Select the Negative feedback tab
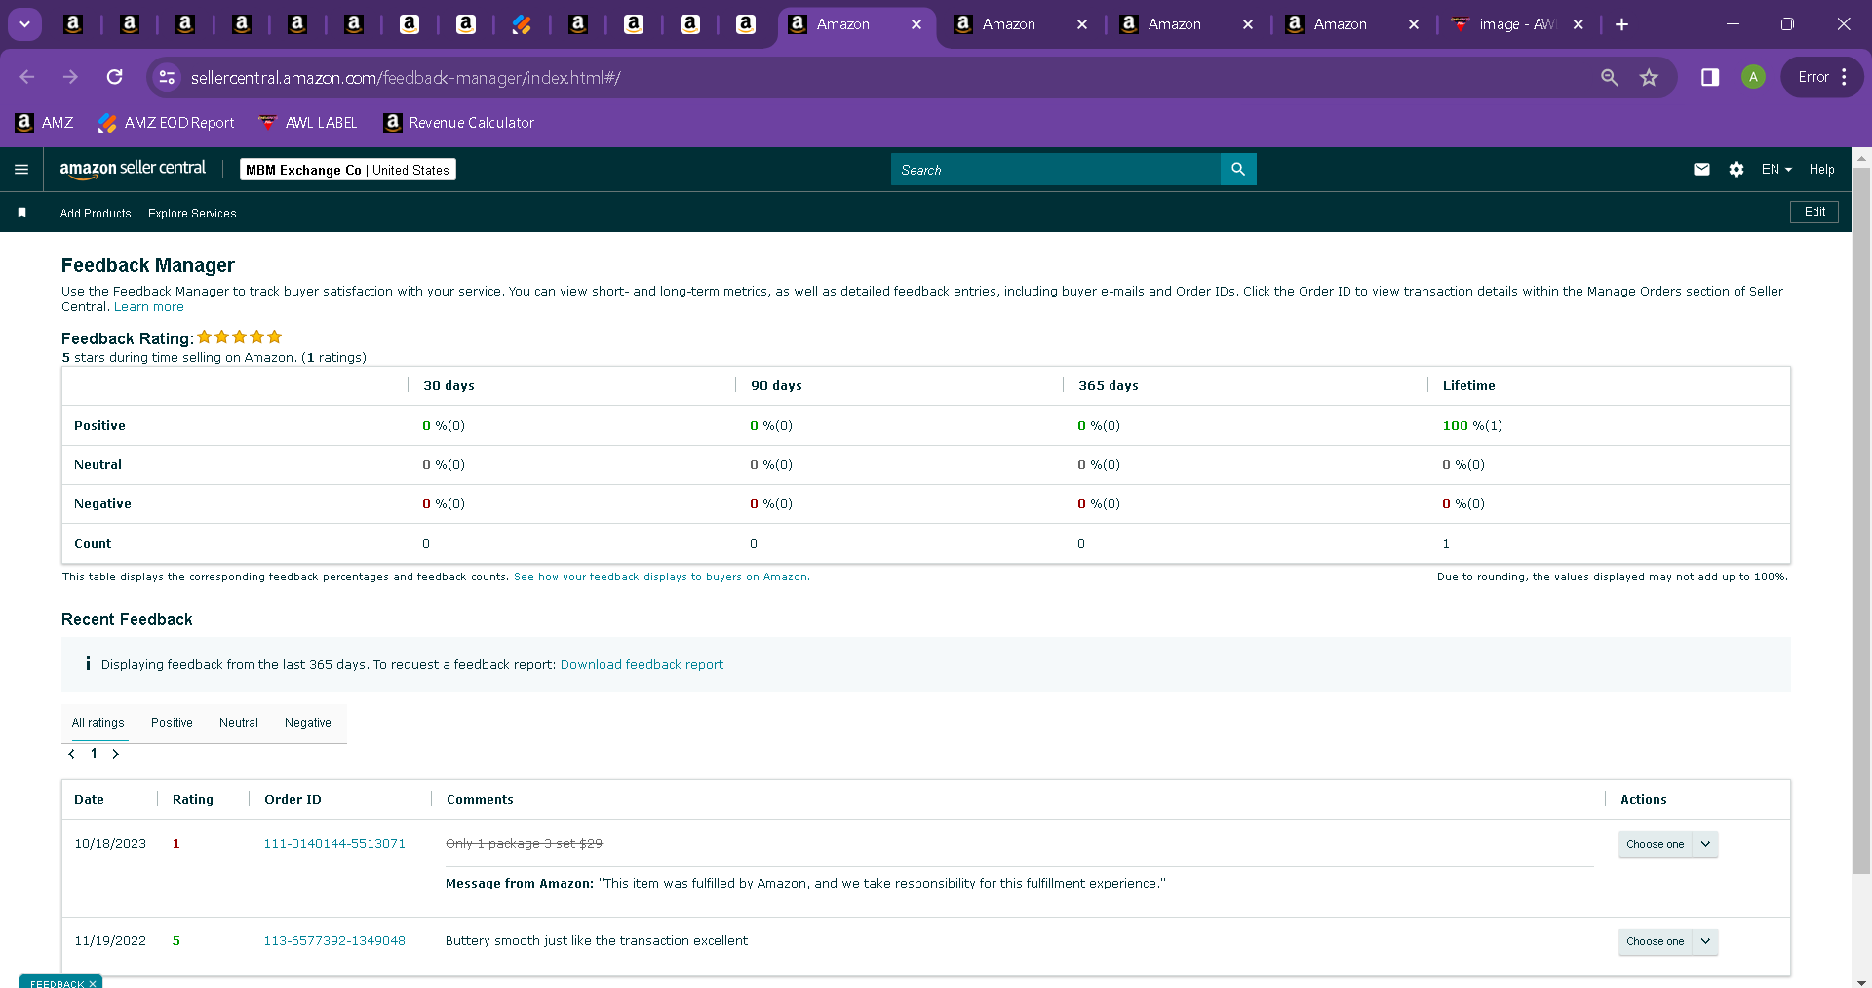The height and width of the screenshot is (988, 1872). click(308, 723)
